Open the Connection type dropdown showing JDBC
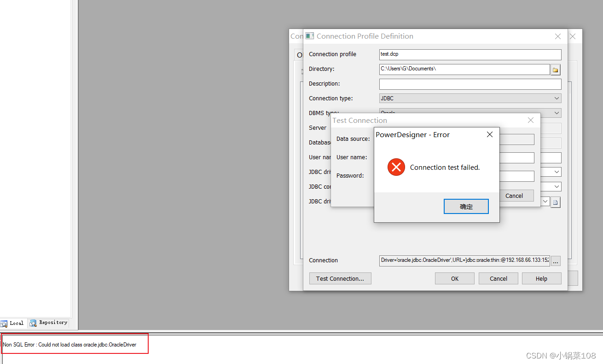The width and height of the screenshot is (603, 364). pos(557,98)
